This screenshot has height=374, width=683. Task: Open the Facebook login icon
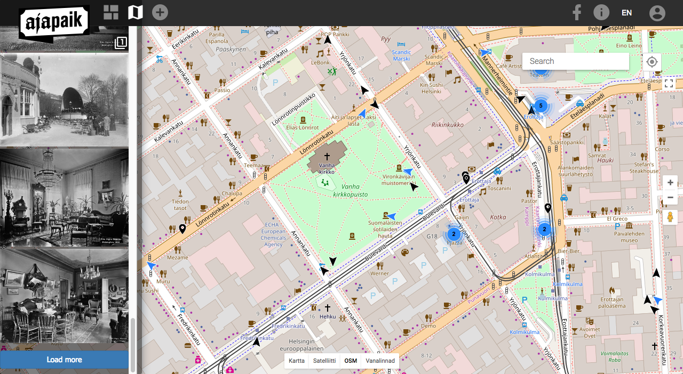coord(576,13)
